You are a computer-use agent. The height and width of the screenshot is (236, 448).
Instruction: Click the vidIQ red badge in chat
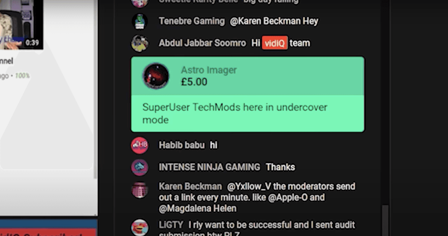tap(274, 43)
